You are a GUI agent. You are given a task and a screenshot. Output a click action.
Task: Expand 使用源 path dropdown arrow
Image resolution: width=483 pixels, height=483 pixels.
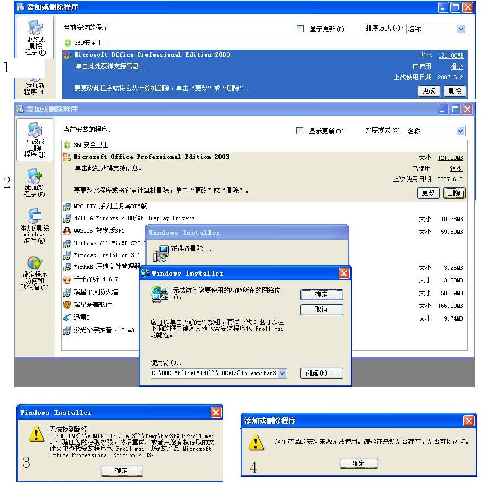282,373
